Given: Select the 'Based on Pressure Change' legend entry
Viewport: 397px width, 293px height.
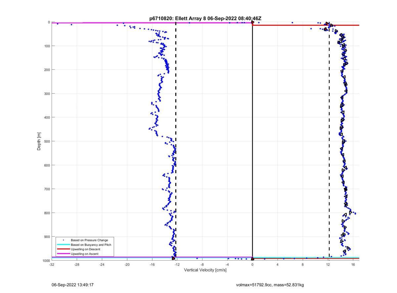Looking at the screenshot, I should (x=89, y=240).
